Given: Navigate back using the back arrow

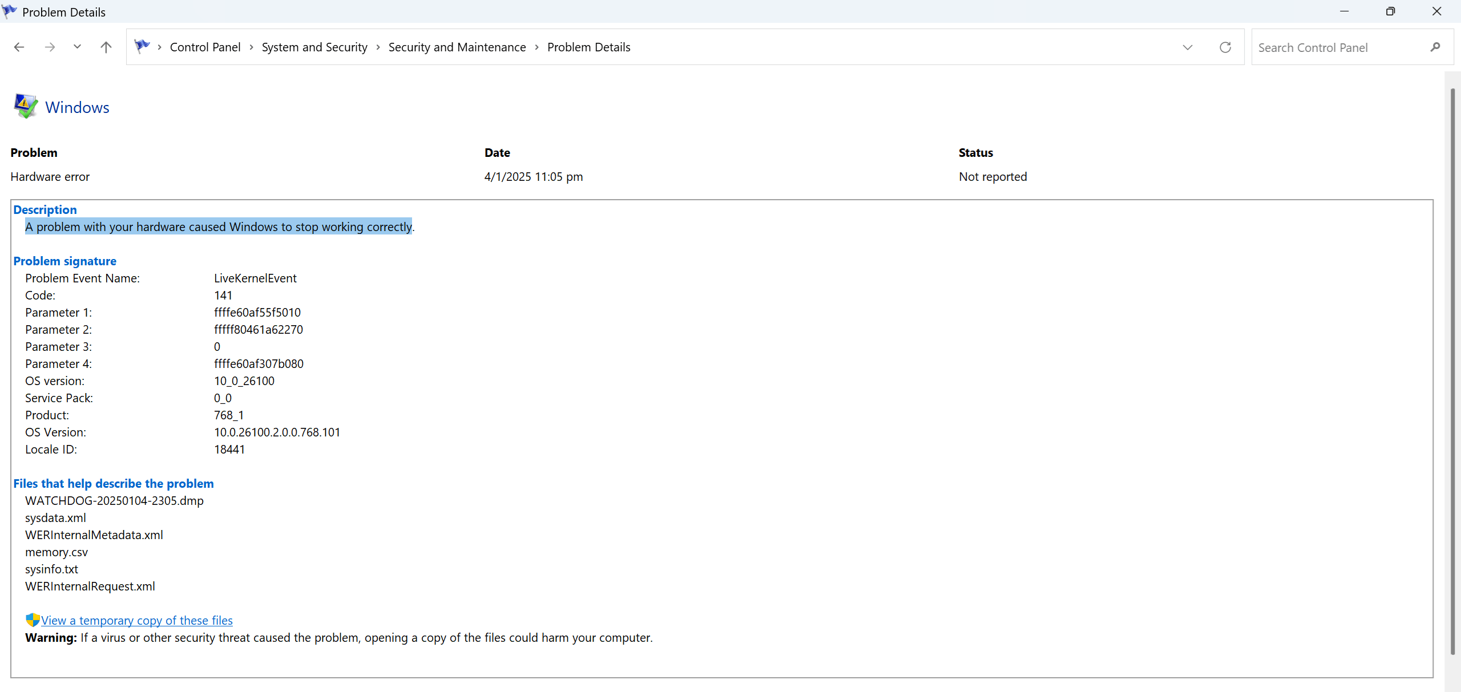Looking at the screenshot, I should 19,47.
